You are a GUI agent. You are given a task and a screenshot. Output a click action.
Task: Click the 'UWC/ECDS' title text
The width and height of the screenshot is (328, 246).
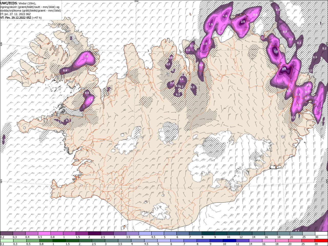point(9,3)
